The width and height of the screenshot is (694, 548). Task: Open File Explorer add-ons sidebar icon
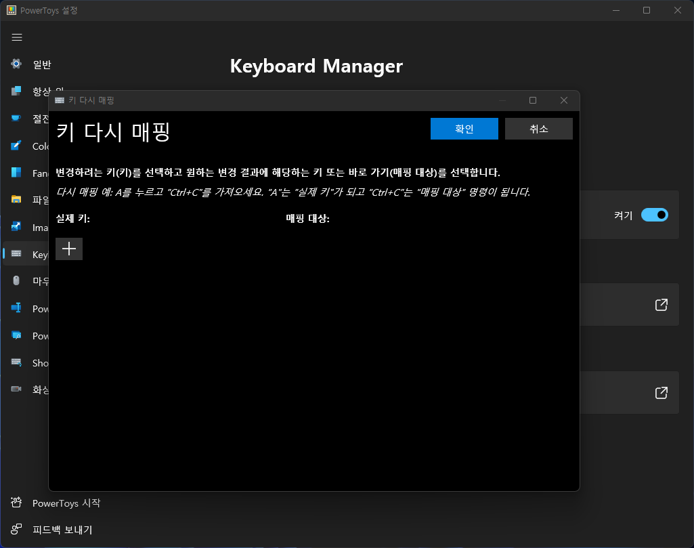coord(16,199)
